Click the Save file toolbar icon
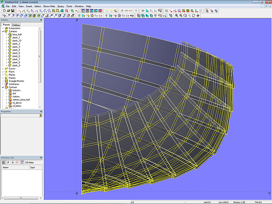This screenshot has width=272, height=204. pos(12,11)
